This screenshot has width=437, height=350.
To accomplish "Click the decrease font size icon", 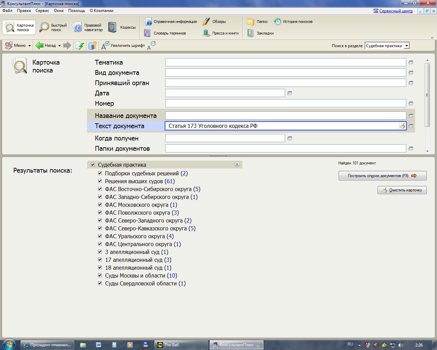I will pyautogui.click(x=151, y=45).
